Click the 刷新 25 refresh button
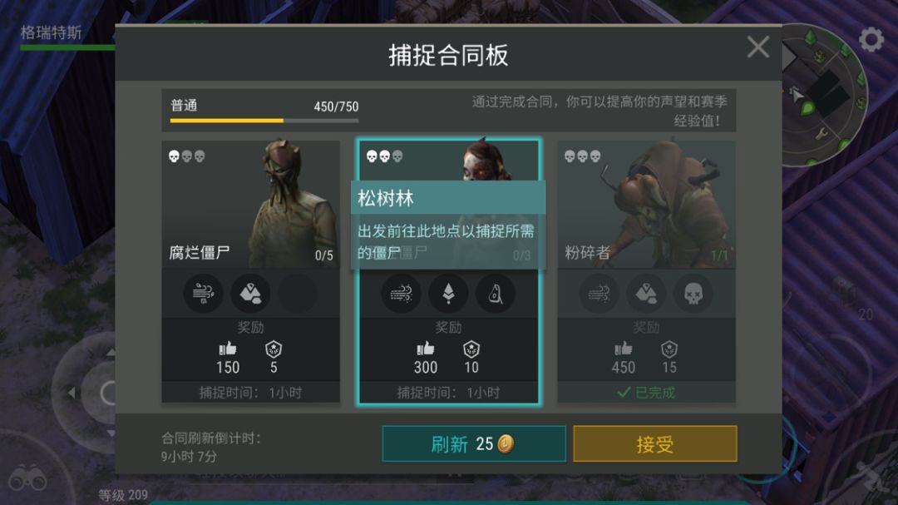This screenshot has height=505, width=898. pos(474,443)
